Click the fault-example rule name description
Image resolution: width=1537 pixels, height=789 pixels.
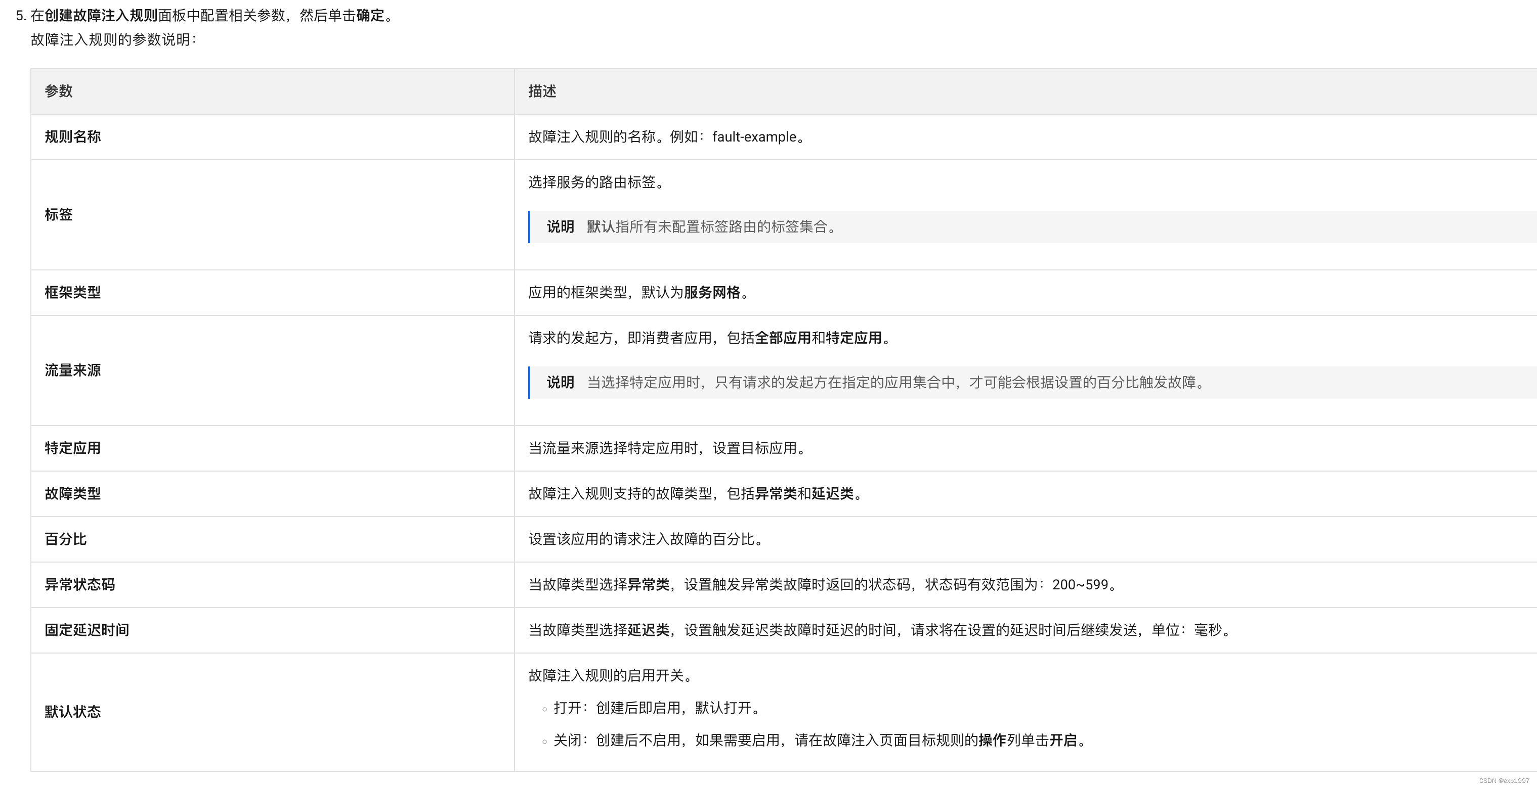(x=669, y=136)
